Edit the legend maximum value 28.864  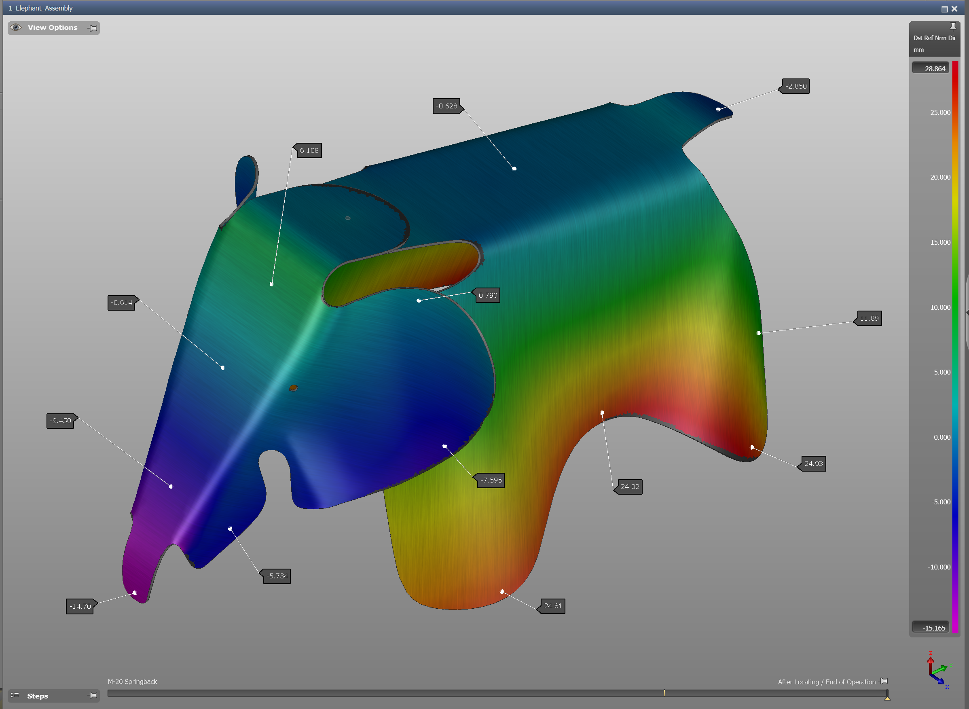pyautogui.click(x=930, y=69)
